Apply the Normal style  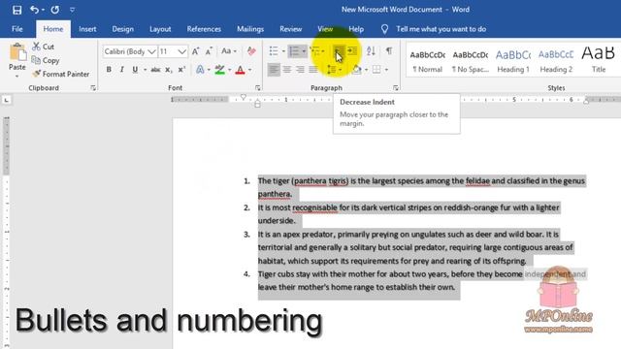click(427, 61)
